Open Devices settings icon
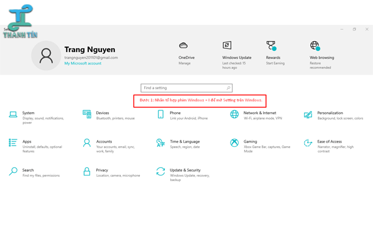The height and width of the screenshot is (248, 373). pos(86,115)
